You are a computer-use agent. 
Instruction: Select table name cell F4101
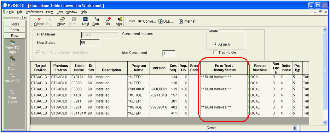pyautogui.click(x=79, y=95)
